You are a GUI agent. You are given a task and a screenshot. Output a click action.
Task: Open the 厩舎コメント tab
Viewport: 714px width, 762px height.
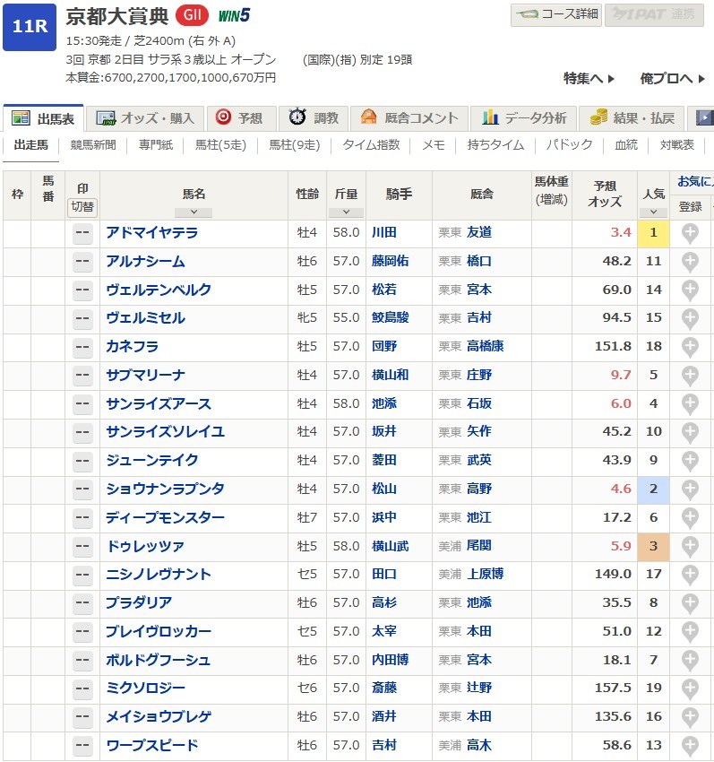tap(409, 117)
